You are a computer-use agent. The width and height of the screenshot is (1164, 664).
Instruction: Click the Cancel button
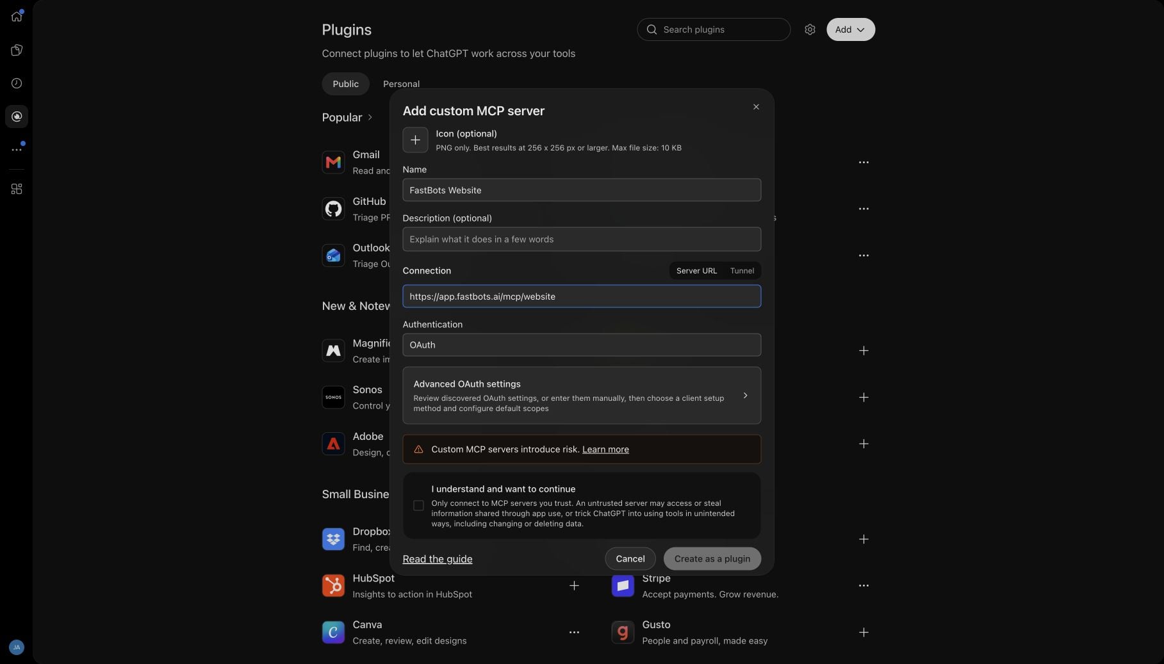(x=630, y=559)
